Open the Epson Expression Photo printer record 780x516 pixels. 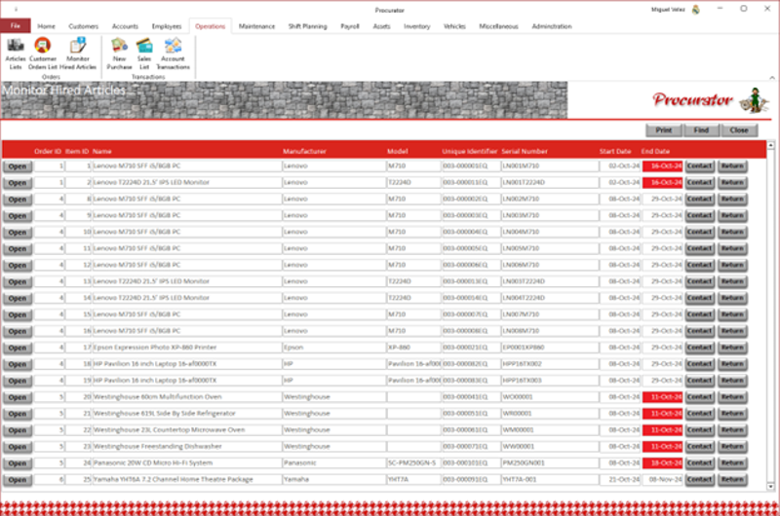coord(18,347)
